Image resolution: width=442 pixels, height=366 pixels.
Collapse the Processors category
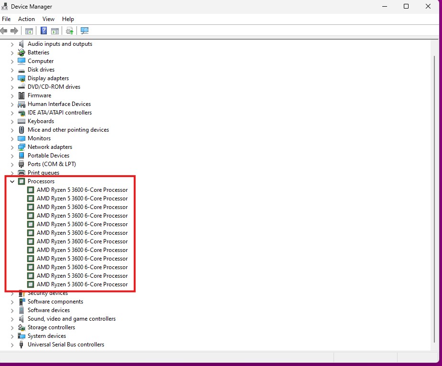(12, 181)
